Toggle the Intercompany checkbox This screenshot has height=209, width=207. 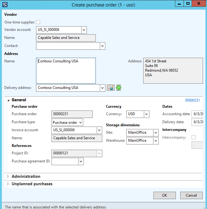point(194,137)
